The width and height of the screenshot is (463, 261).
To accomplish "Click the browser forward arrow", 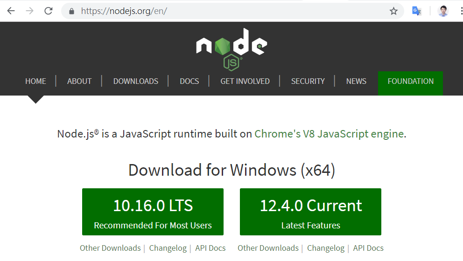I will (29, 11).
